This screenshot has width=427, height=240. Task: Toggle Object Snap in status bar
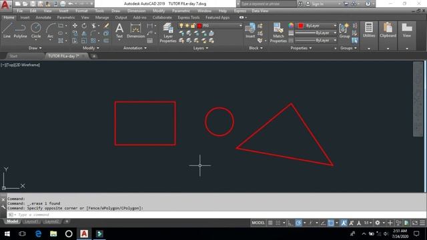coord(331,223)
